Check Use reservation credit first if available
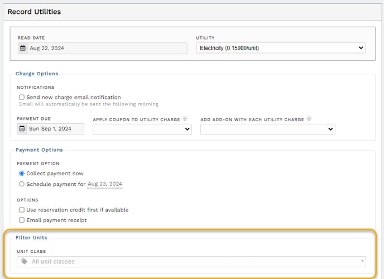Screen dimensions: 384x279 click(x=22, y=210)
